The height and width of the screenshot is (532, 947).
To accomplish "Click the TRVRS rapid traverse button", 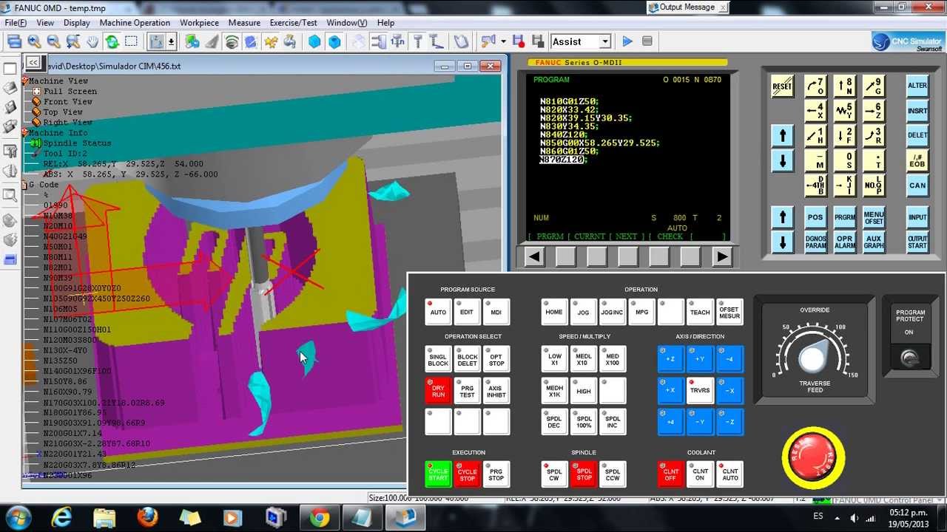I will pos(699,391).
